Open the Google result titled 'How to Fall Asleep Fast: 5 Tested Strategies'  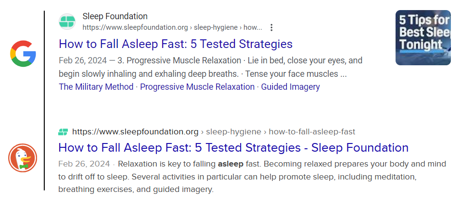[x=176, y=44]
